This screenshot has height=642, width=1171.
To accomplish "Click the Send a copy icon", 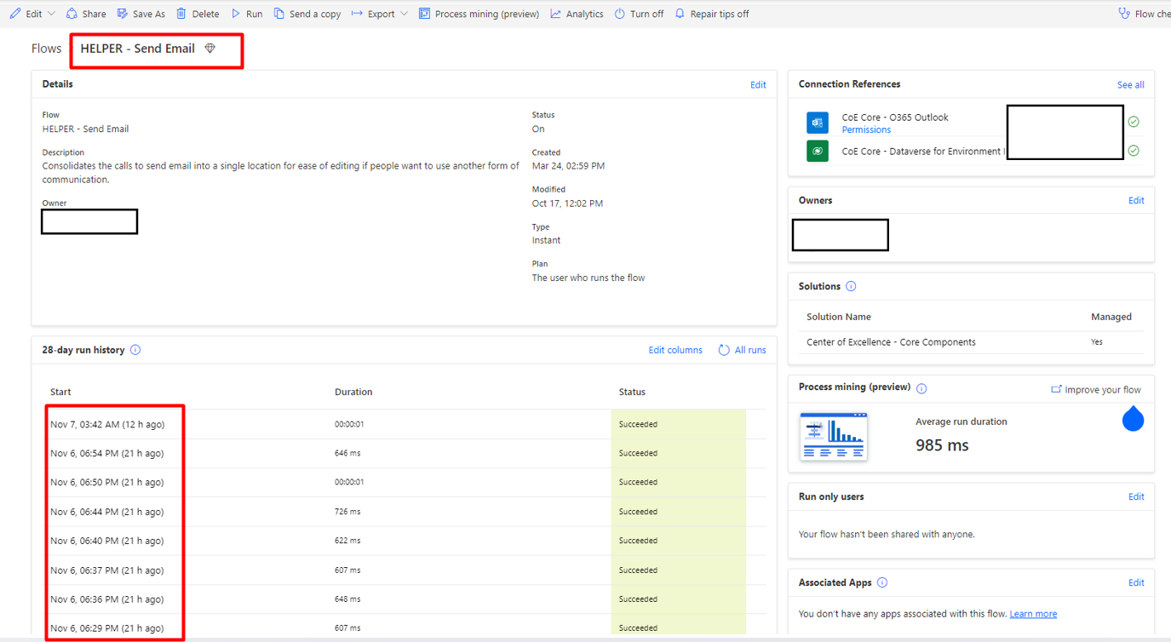I will (x=307, y=13).
